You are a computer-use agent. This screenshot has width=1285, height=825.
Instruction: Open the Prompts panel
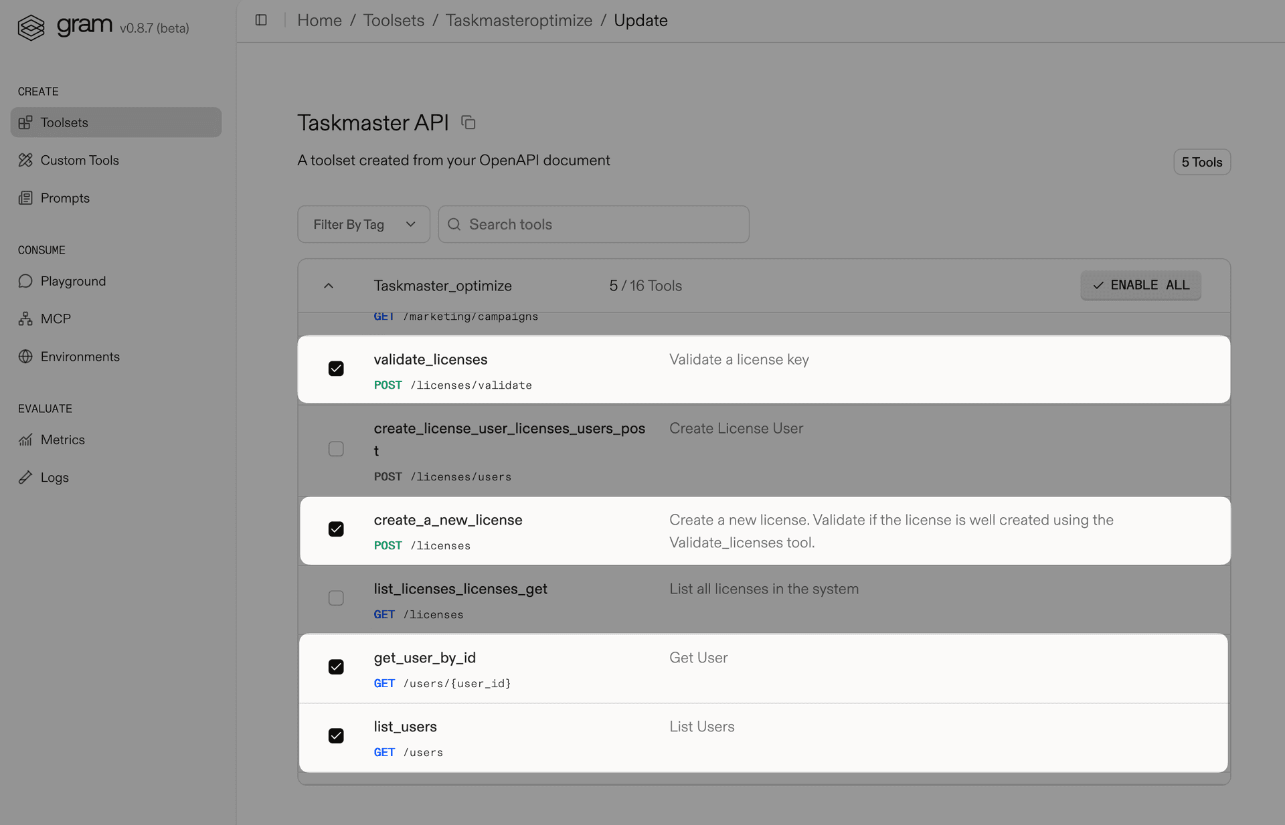click(x=64, y=197)
